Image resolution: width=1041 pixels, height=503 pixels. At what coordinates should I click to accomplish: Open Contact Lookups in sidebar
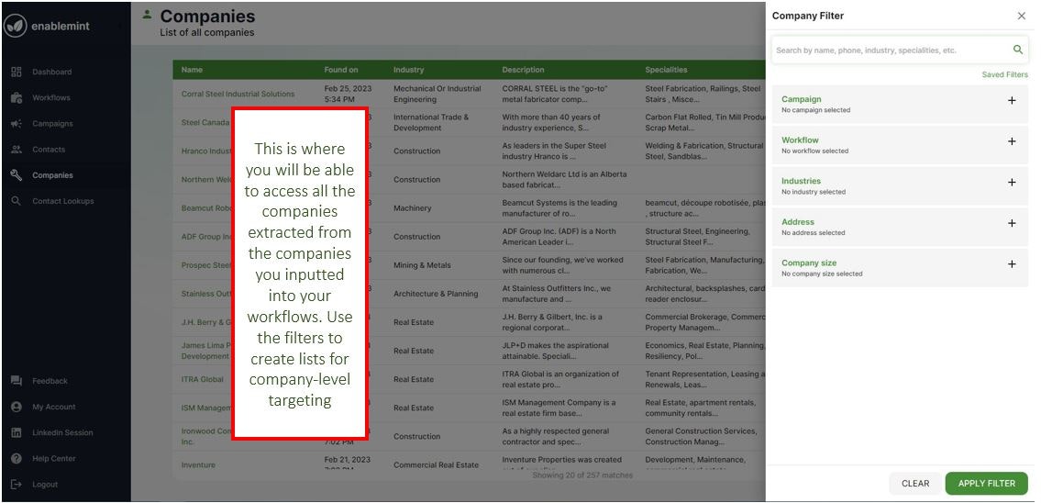[x=63, y=201]
